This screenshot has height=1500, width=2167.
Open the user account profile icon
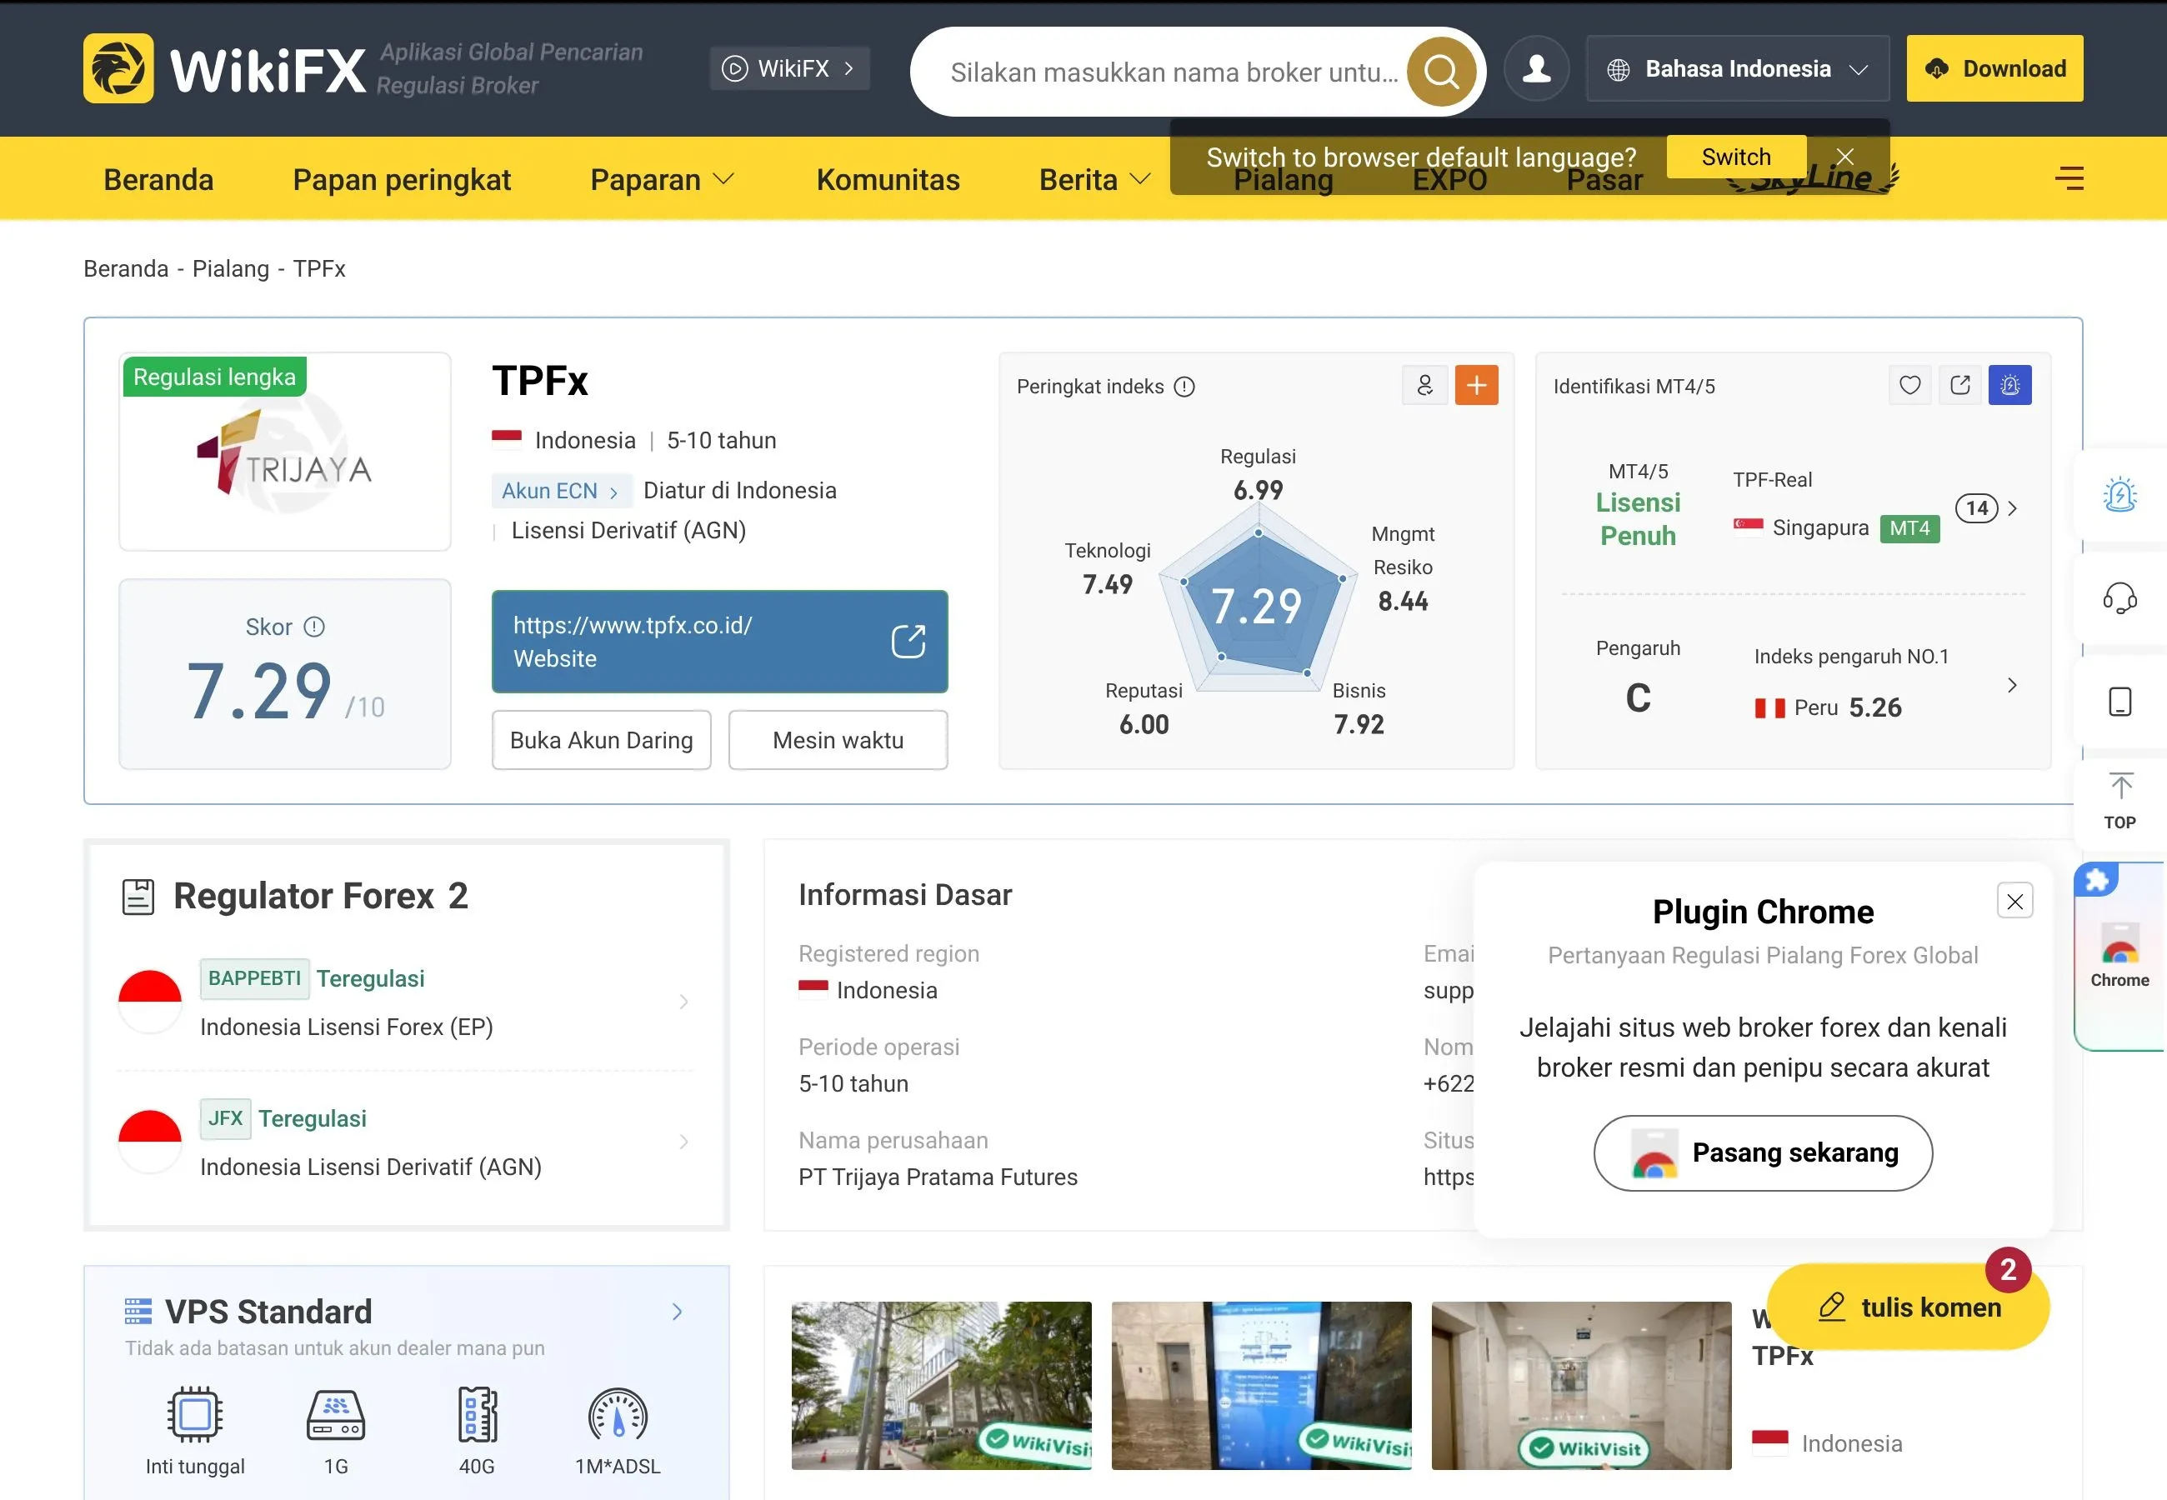1536,68
